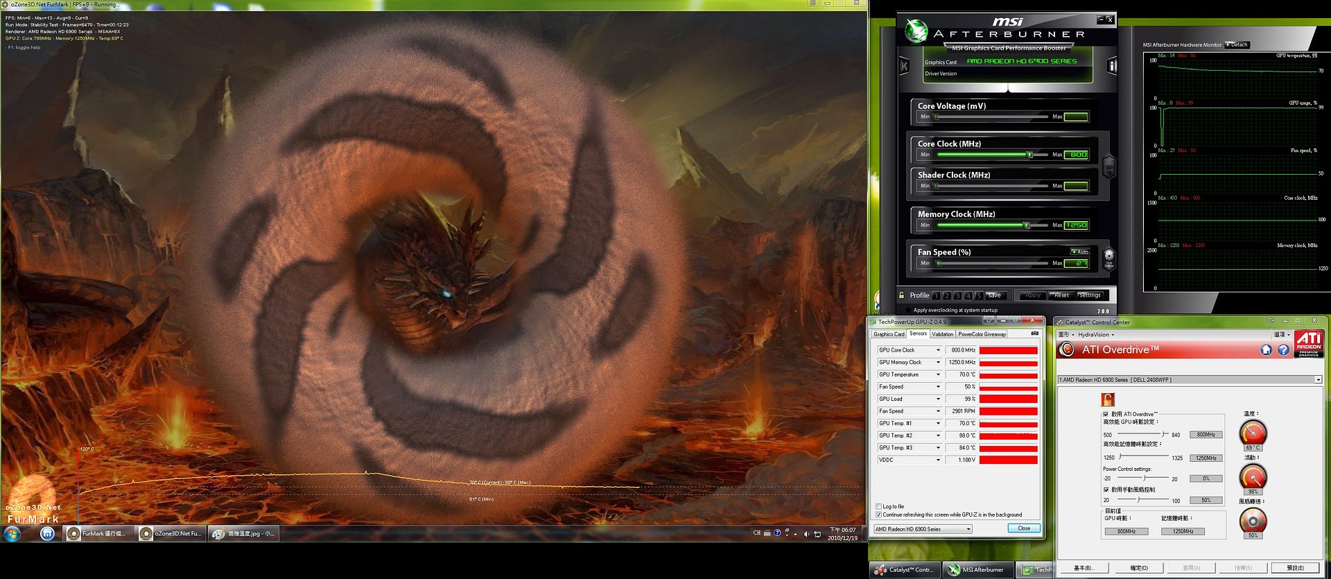1331x579 pixels.
Task: Click the profile lock icon in Afterburner
Action: (x=902, y=295)
